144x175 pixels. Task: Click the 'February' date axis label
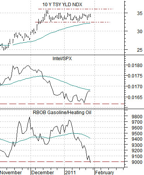(x=105, y=173)
